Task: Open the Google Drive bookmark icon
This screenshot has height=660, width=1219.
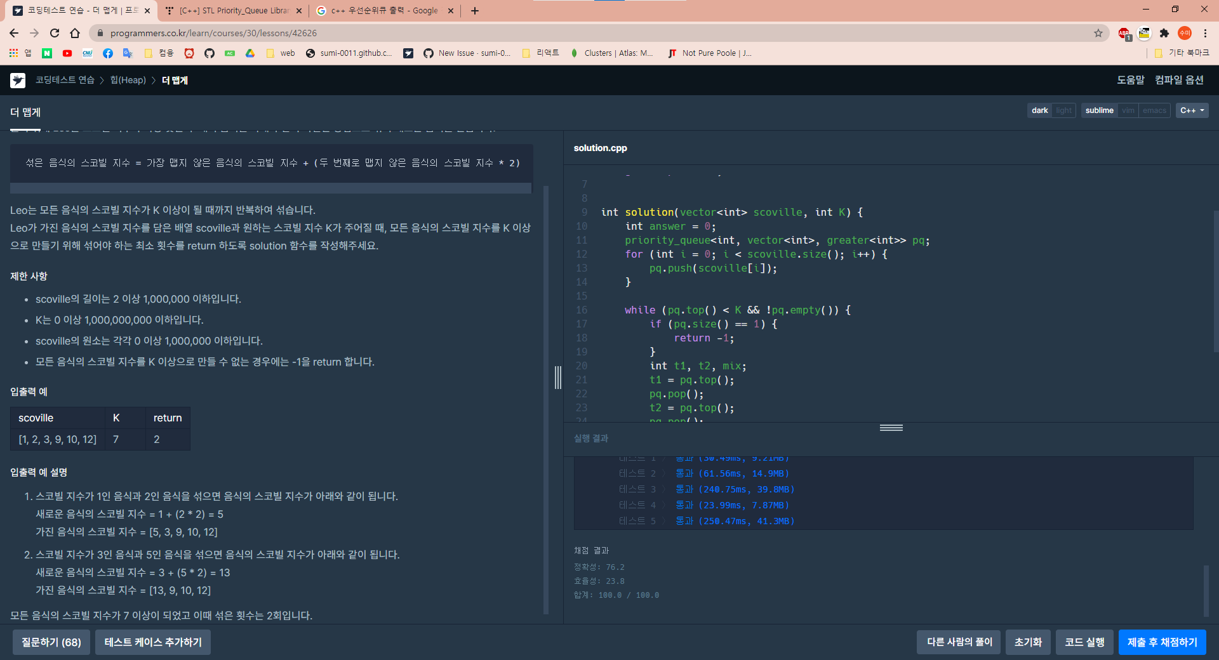Action: [250, 53]
